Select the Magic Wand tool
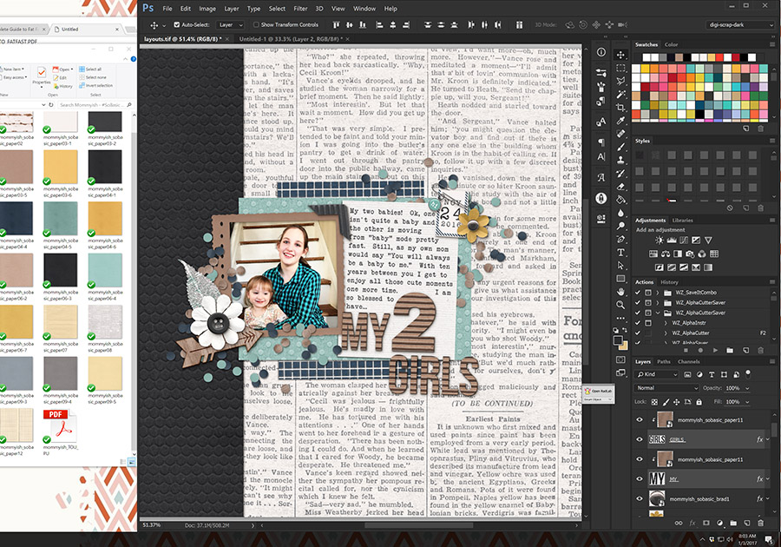Viewport: 781px width, 547px height. (620, 94)
